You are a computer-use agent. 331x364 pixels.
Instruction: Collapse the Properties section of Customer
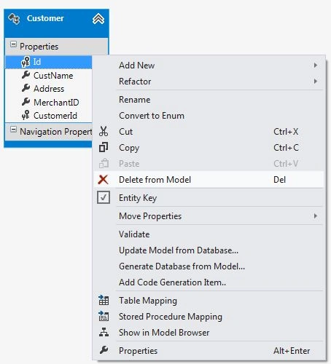point(13,44)
